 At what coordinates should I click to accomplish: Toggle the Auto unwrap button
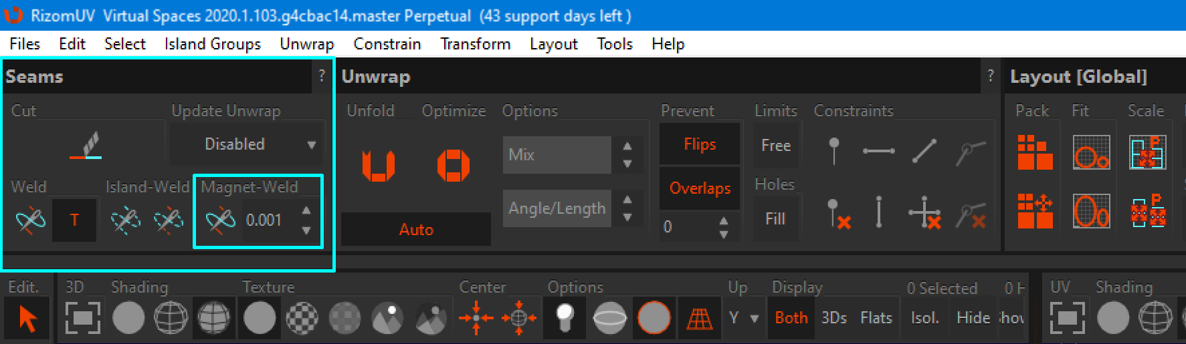[416, 230]
